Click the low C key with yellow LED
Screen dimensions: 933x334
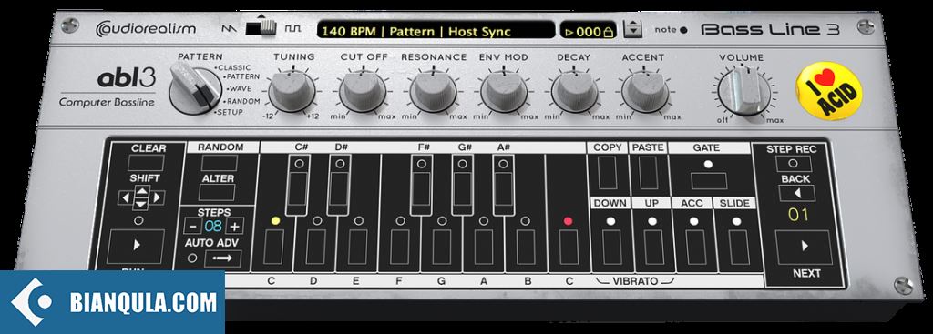click(273, 247)
